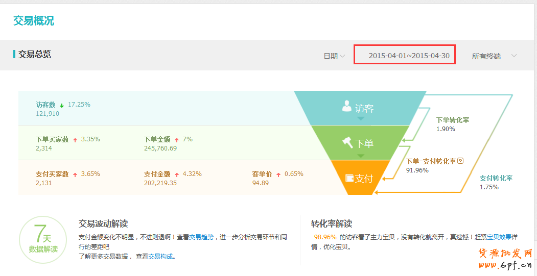Click the green down arrow beside 访客数
Screen dimensions: 537x276
(x=62, y=105)
